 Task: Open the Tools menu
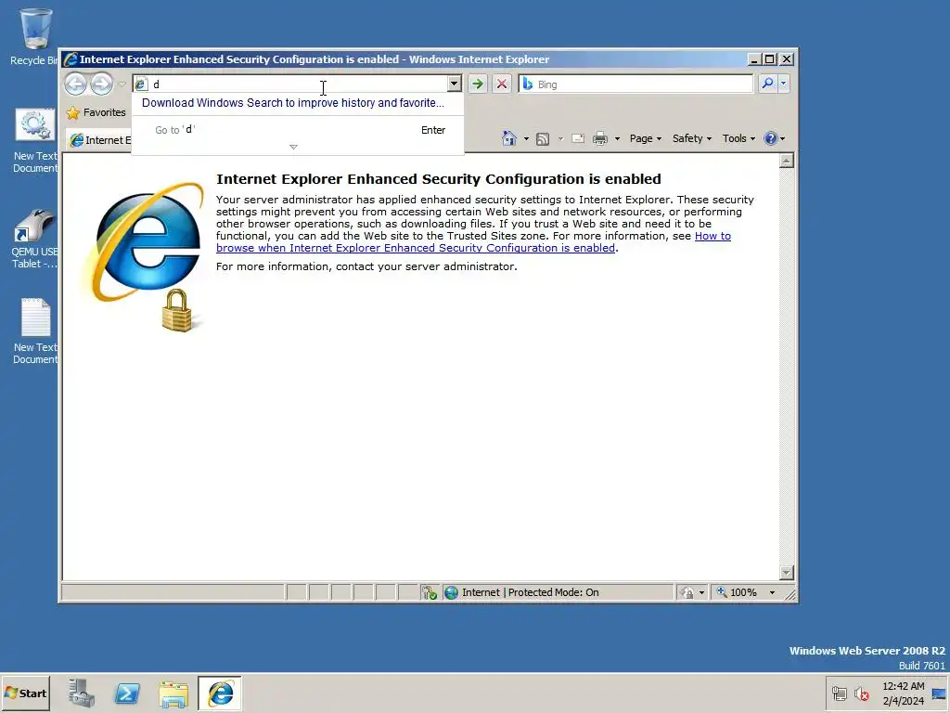pos(738,138)
